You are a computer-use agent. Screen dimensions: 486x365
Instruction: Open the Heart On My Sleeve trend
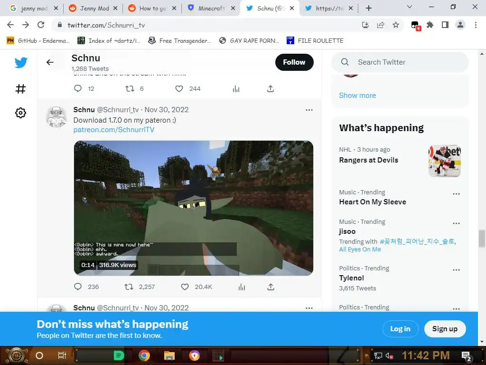point(373,202)
